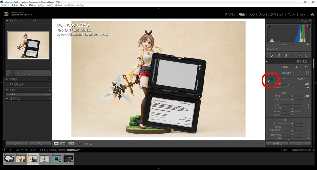Viewport: 317px width, 170px height.
Task: Click the リセット button
Action: 302,143
